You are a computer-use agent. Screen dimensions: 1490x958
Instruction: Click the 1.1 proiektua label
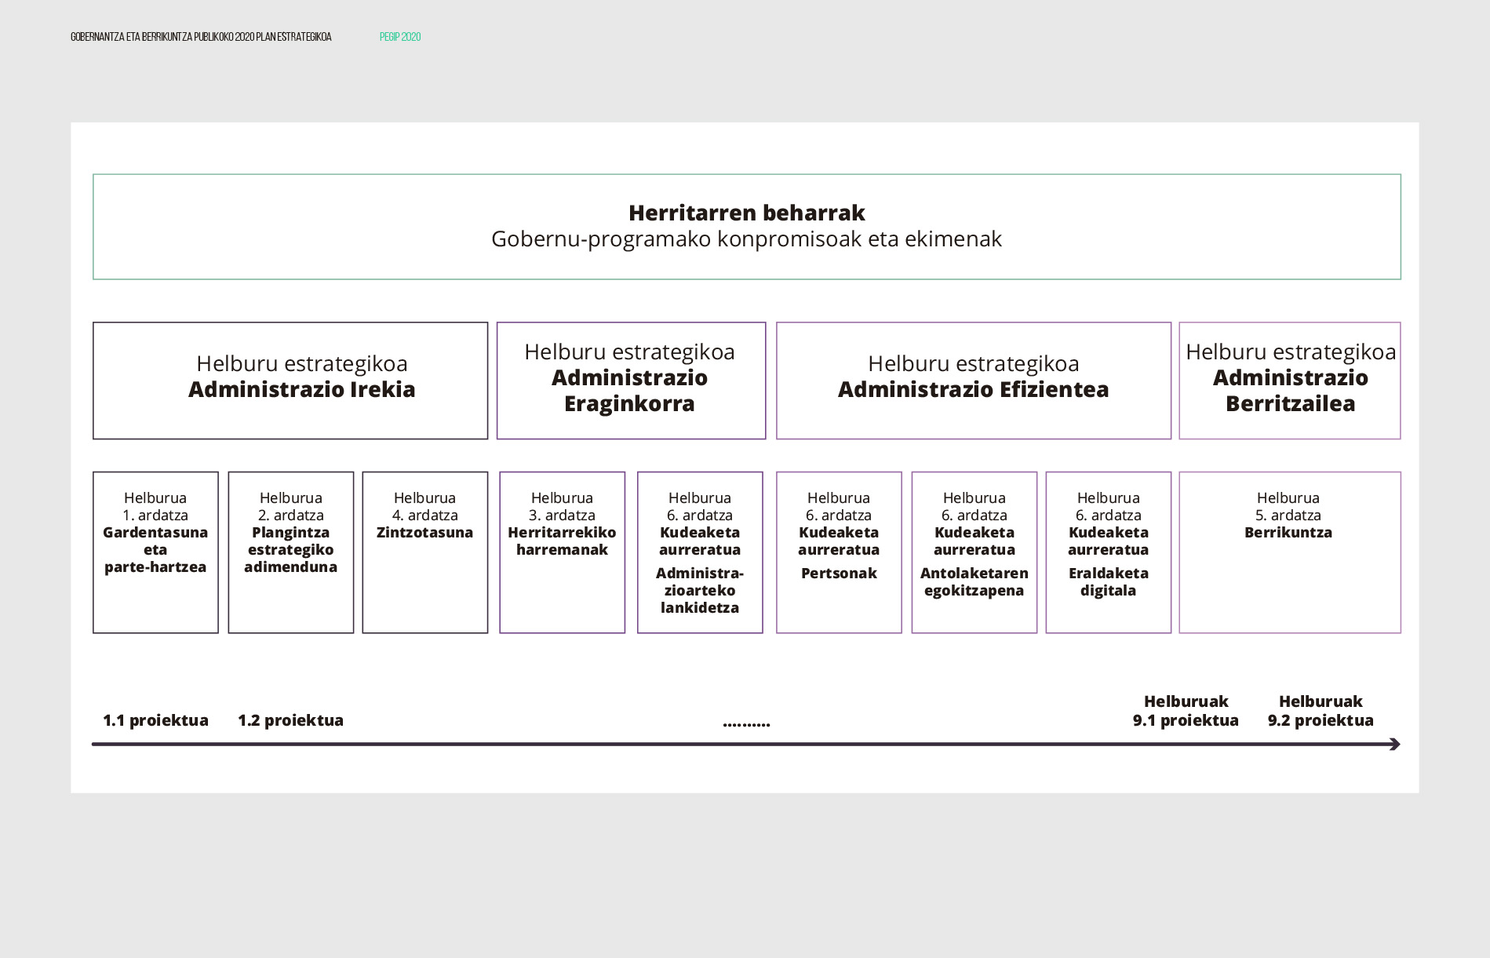[x=155, y=720]
